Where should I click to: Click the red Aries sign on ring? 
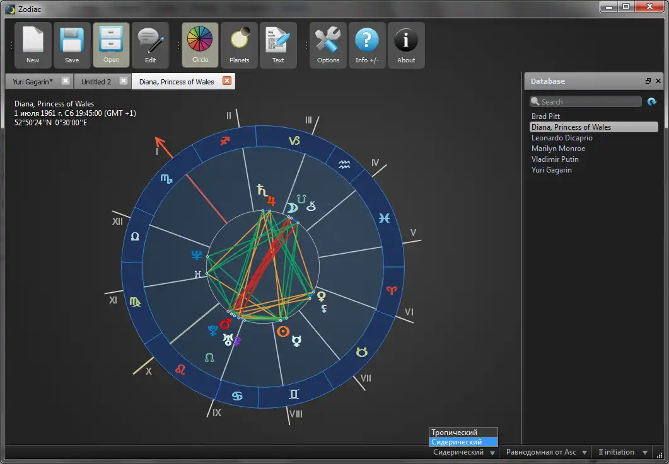[x=392, y=290]
